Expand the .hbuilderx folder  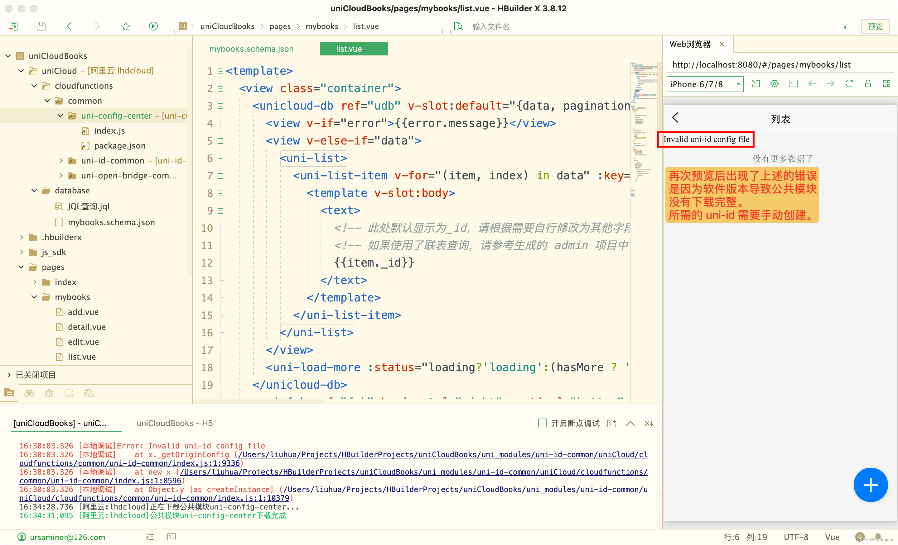[22, 237]
